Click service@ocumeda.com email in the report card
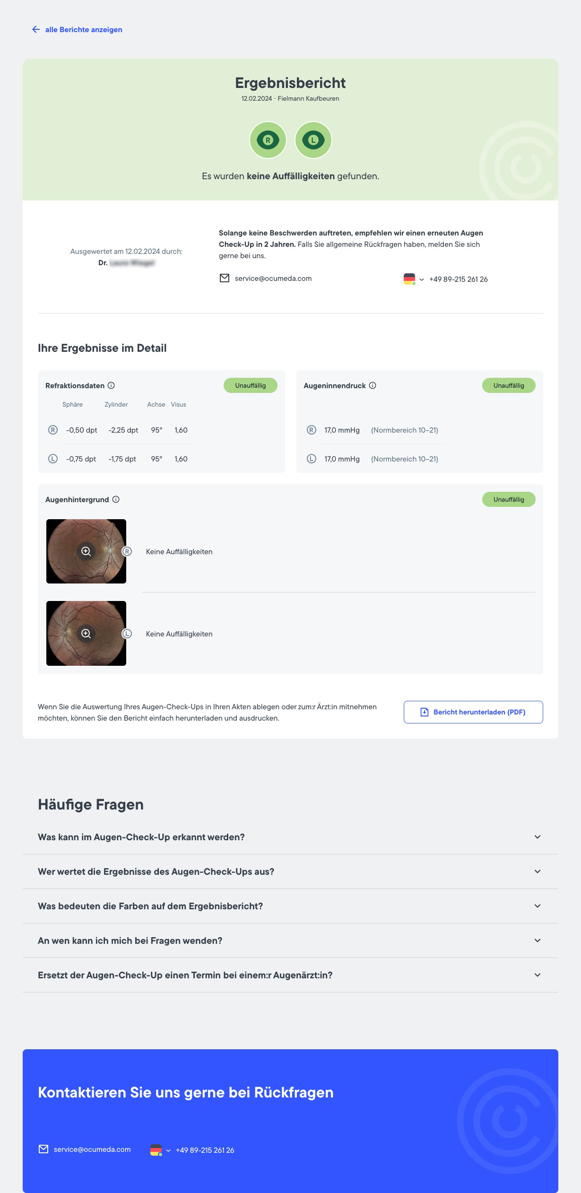Screen dimensions: 581x1193 [273, 279]
